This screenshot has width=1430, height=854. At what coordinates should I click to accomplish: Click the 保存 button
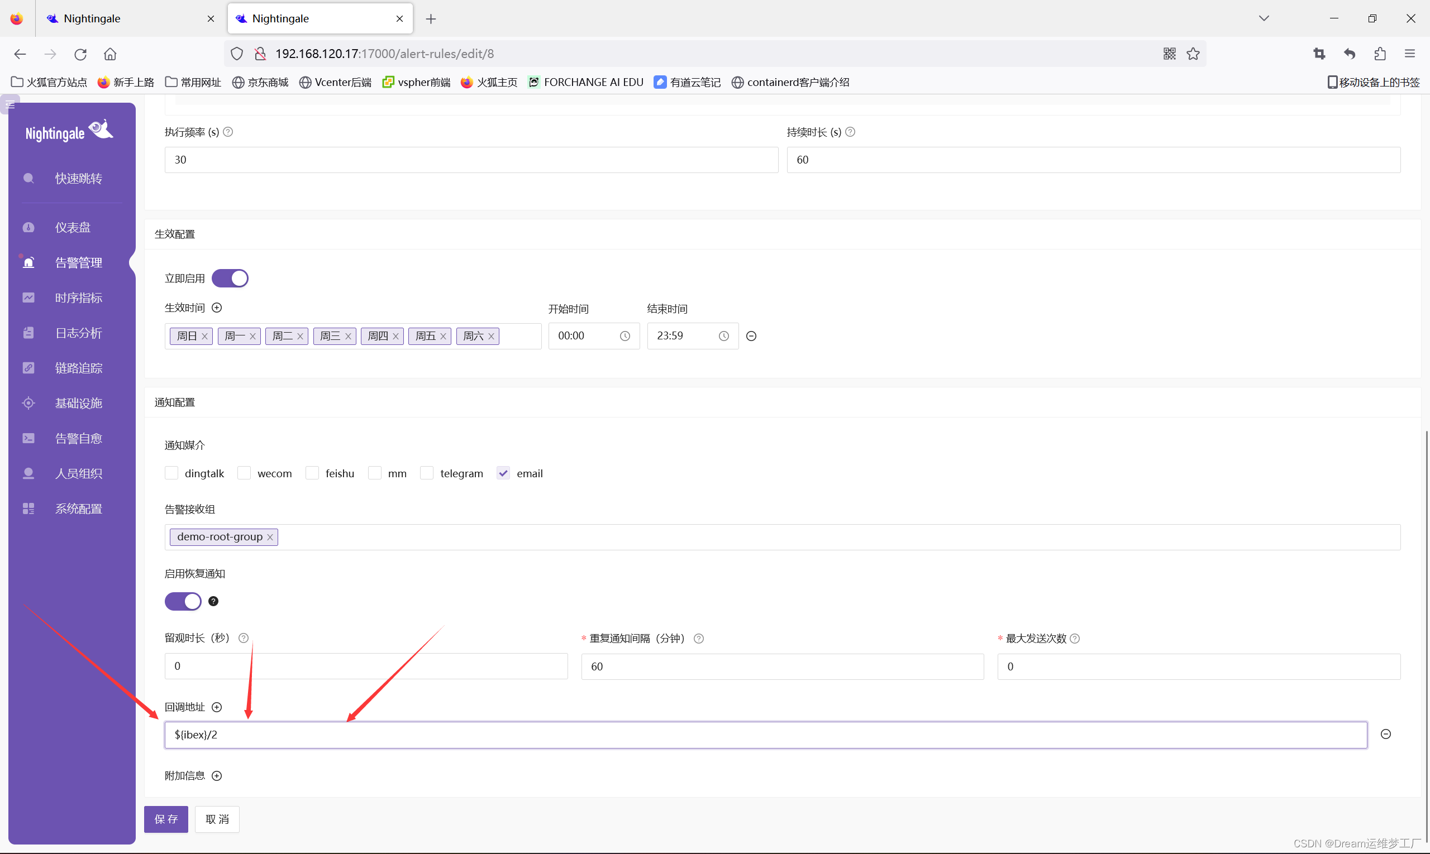click(166, 819)
